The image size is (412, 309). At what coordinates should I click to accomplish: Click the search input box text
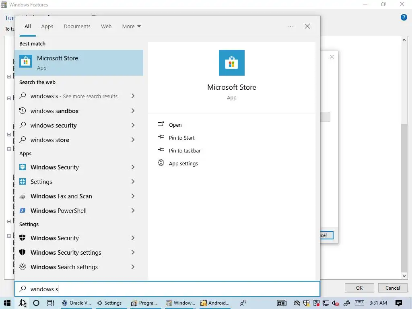tap(44, 289)
